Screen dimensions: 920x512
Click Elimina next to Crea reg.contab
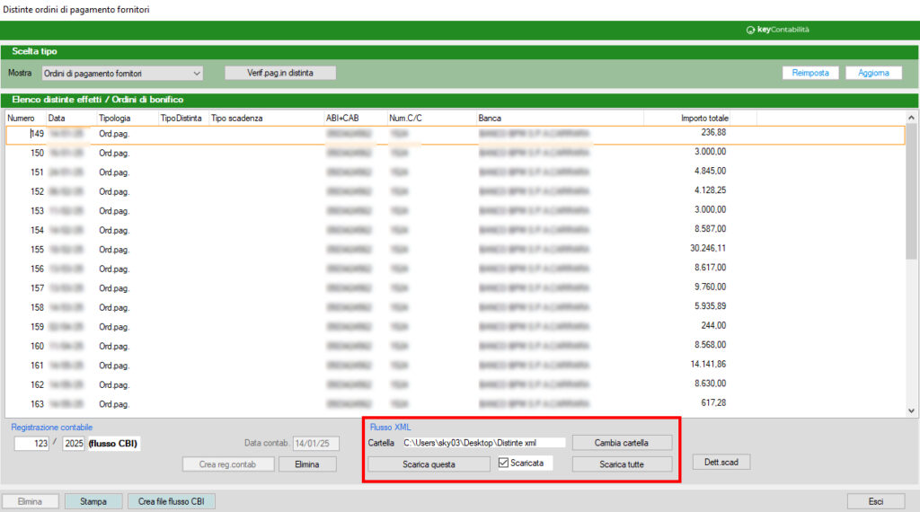coord(307,464)
